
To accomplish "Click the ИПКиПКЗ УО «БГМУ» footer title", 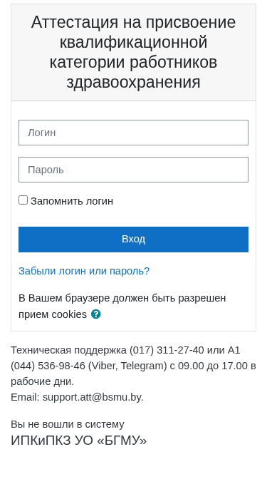I will 79,441.
